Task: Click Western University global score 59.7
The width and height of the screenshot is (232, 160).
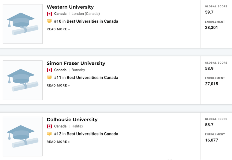Action: [x=209, y=12]
